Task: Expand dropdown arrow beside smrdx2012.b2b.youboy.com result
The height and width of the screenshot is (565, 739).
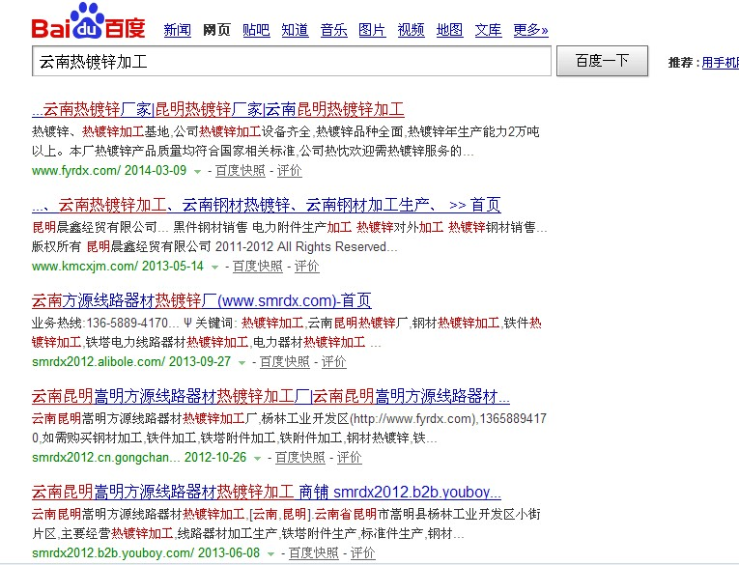Action: click(x=270, y=553)
